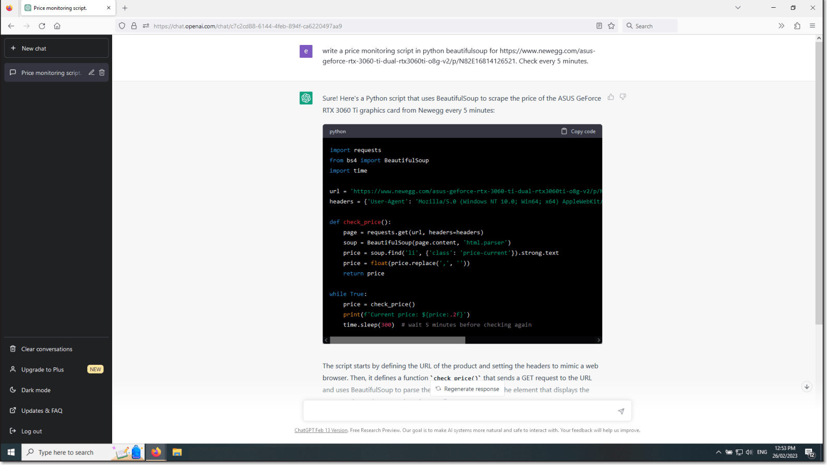Regenerate response button
The width and height of the screenshot is (827, 465).
(x=467, y=389)
